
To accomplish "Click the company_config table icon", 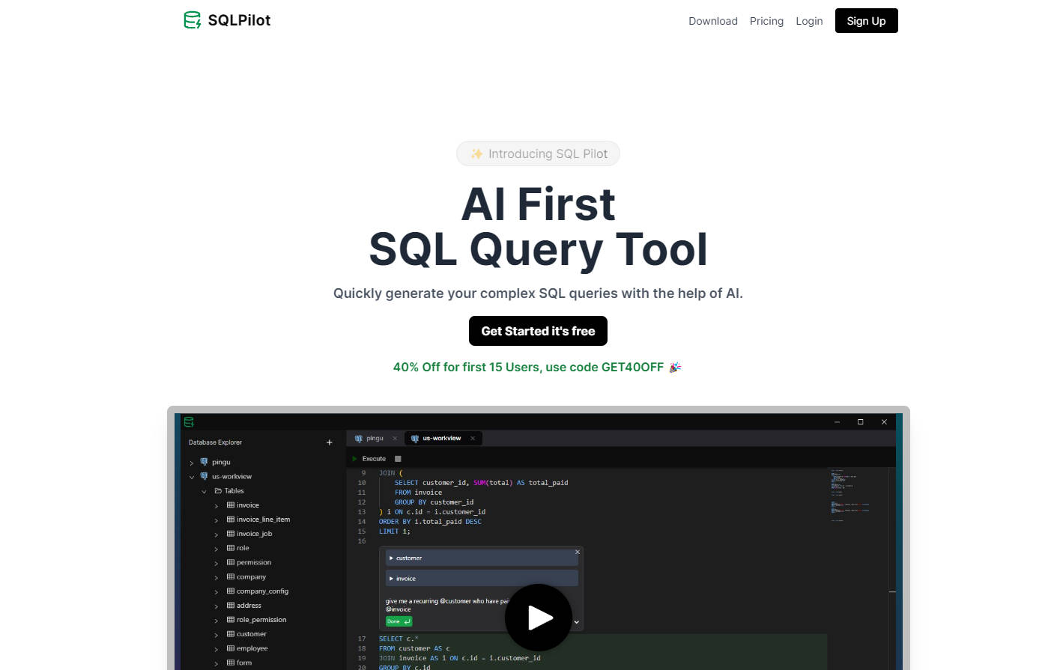I will (x=231, y=591).
